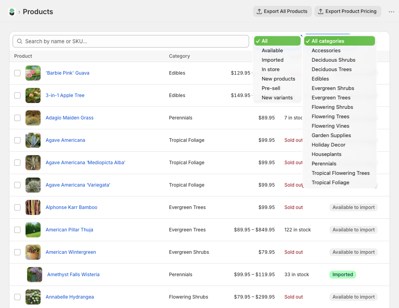Pick Houseplants category
The height and width of the screenshot is (308, 399).
pos(340,154)
